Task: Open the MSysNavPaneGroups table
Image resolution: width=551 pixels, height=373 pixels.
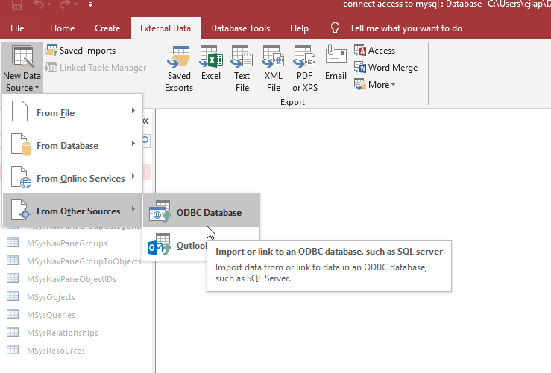Action: (x=67, y=243)
